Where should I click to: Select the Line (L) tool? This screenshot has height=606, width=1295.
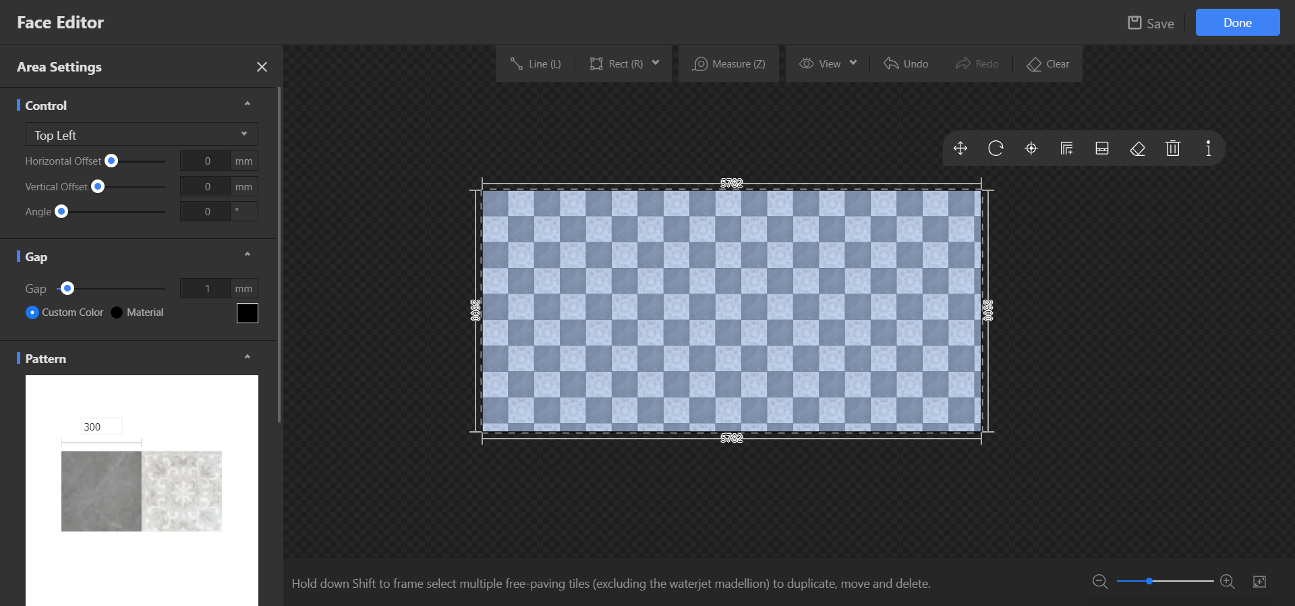click(x=536, y=64)
